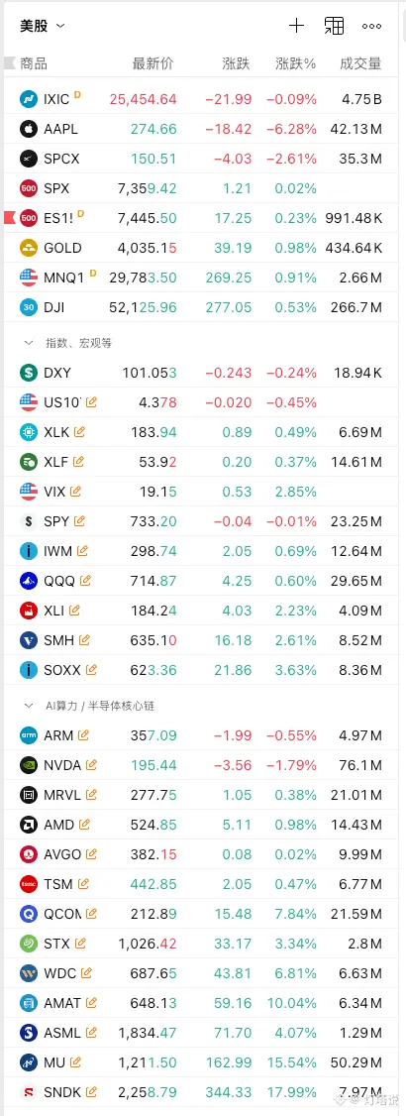The height and width of the screenshot is (1116, 406).
Task: Click the GOLD symbol logo icon
Action: [x=29, y=248]
